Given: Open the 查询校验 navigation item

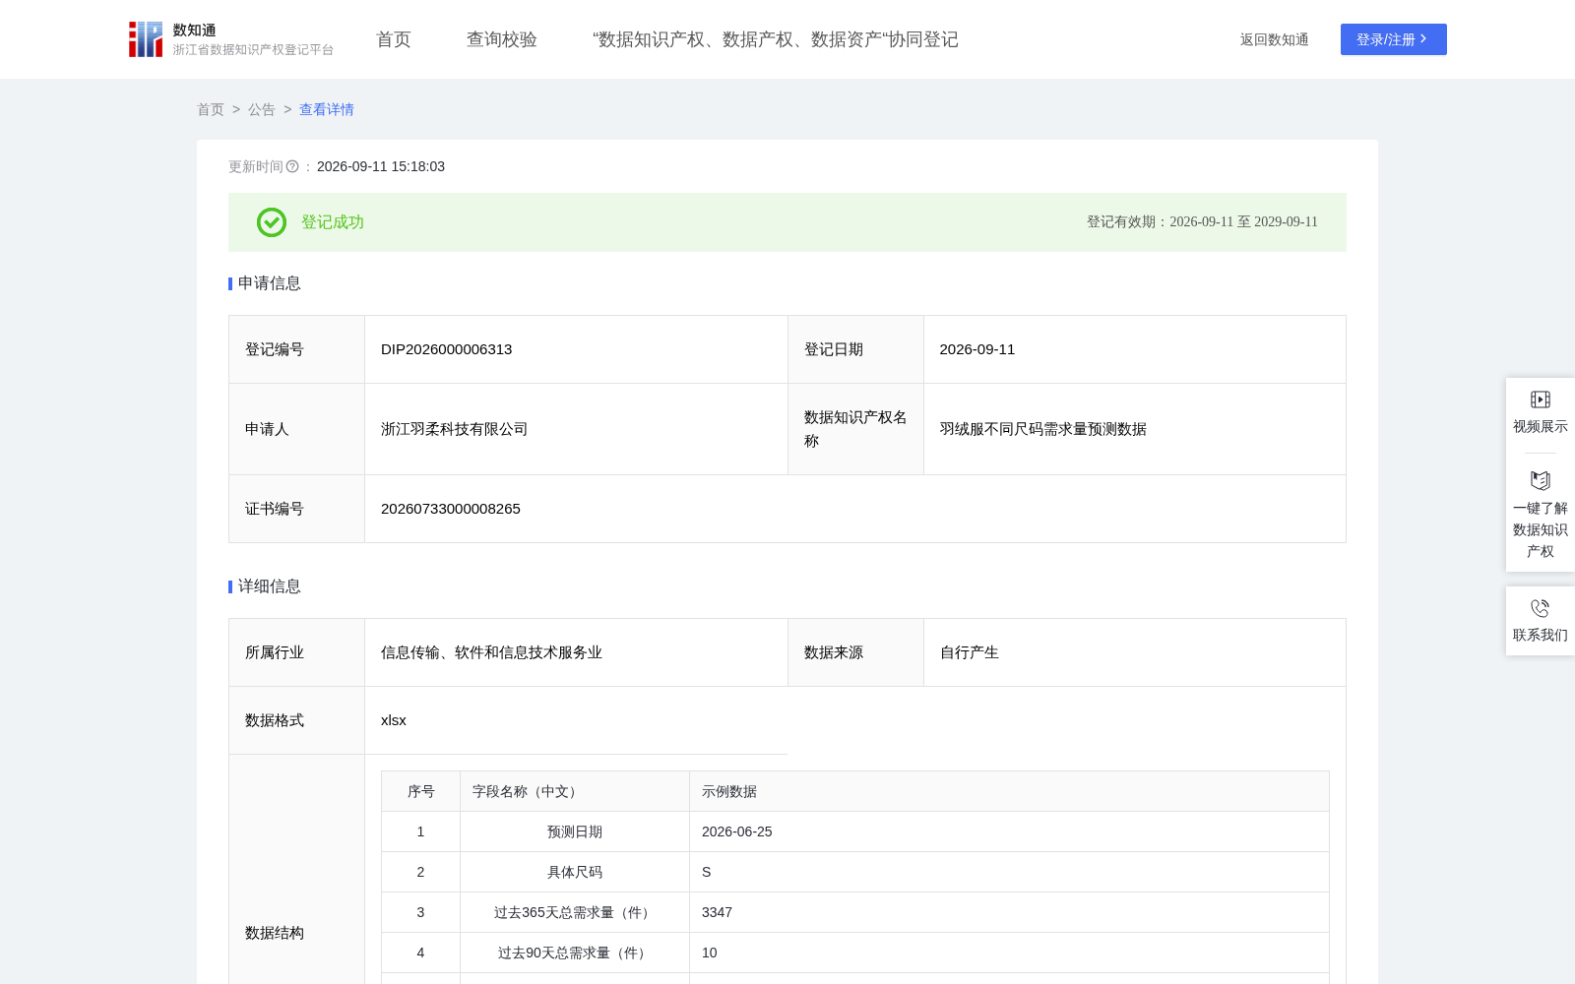Looking at the screenshot, I should click(x=502, y=39).
